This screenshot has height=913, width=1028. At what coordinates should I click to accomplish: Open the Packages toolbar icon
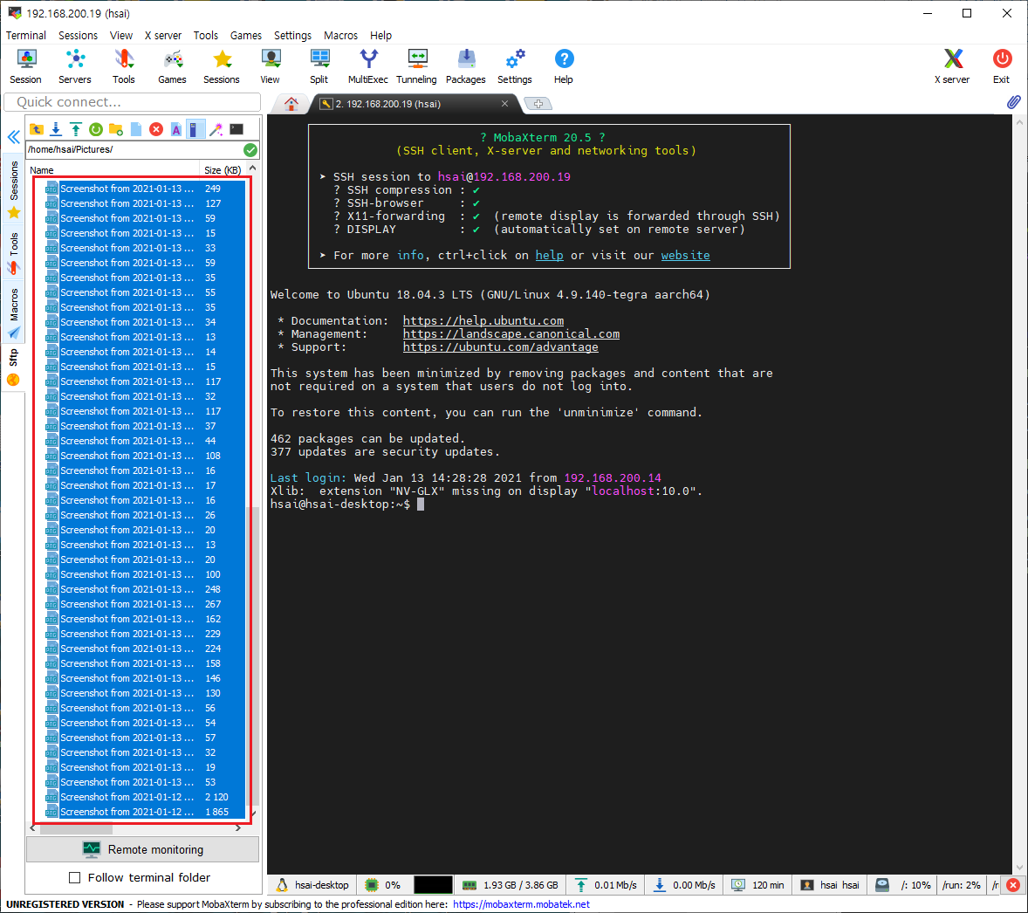click(x=465, y=66)
